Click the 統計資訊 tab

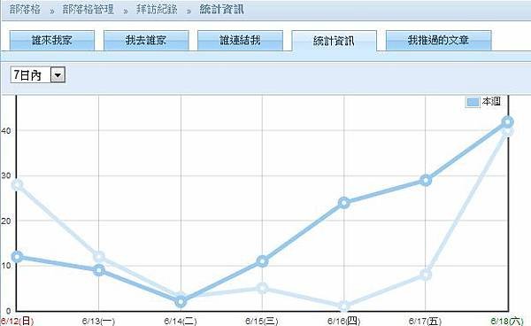[334, 41]
